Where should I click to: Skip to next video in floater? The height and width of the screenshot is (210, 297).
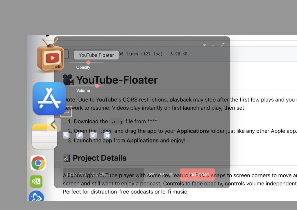172,174
